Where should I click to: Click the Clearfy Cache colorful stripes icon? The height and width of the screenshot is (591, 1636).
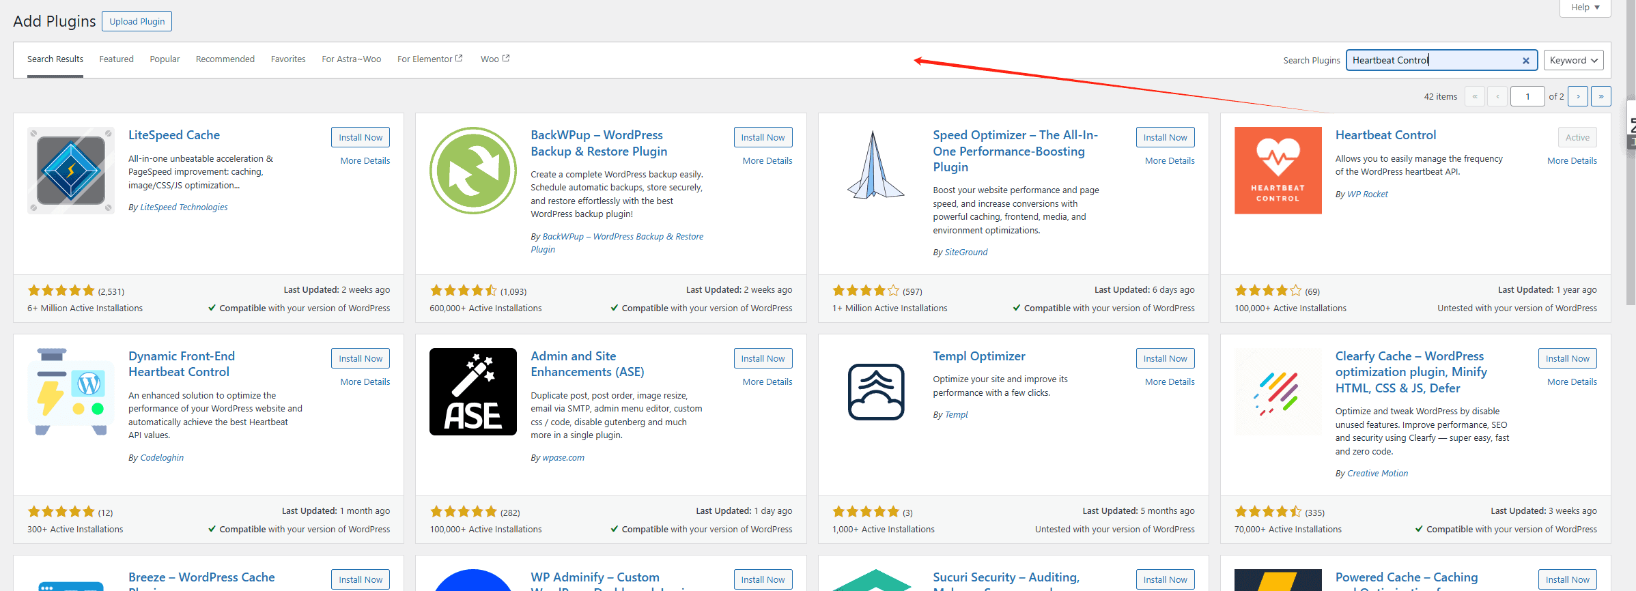coord(1278,392)
